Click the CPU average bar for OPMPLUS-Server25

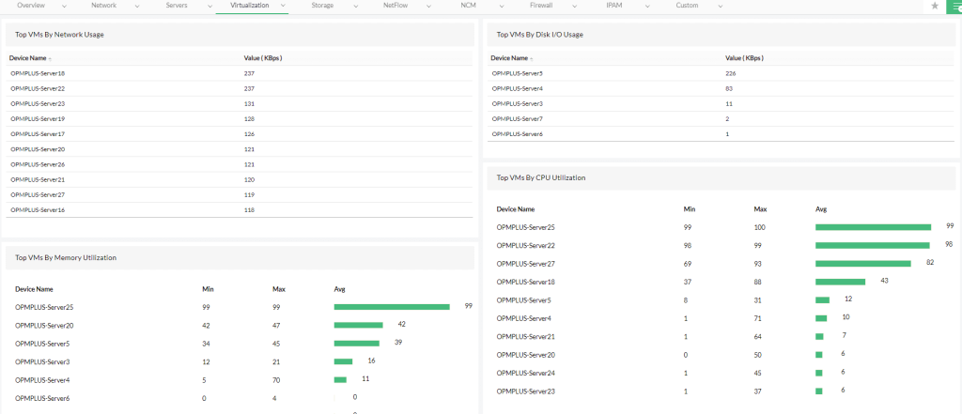(872, 227)
